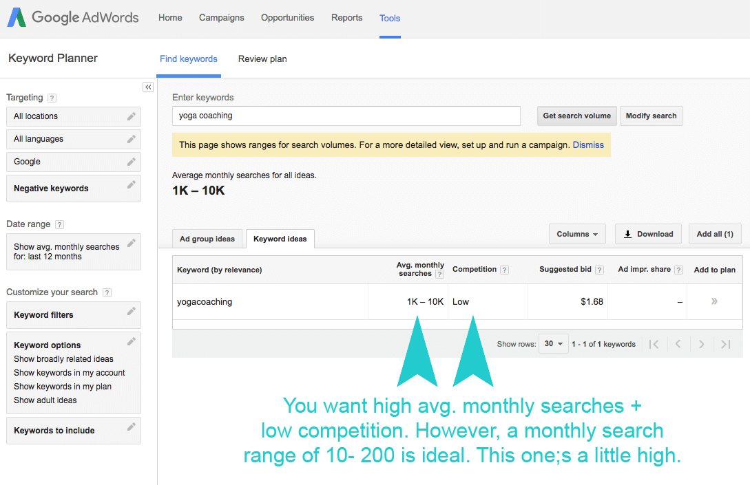This screenshot has height=485, width=750.
Task: Open the Opportunities menu
Action: point(287,18)
